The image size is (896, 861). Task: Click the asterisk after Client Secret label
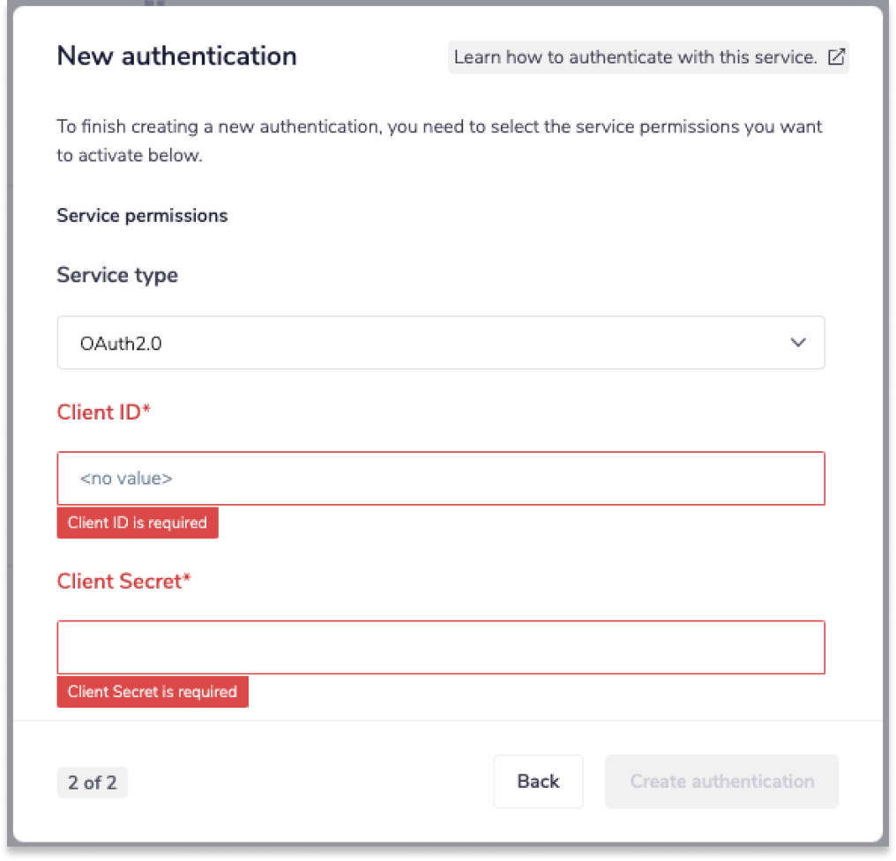click(x=186, y=580)
